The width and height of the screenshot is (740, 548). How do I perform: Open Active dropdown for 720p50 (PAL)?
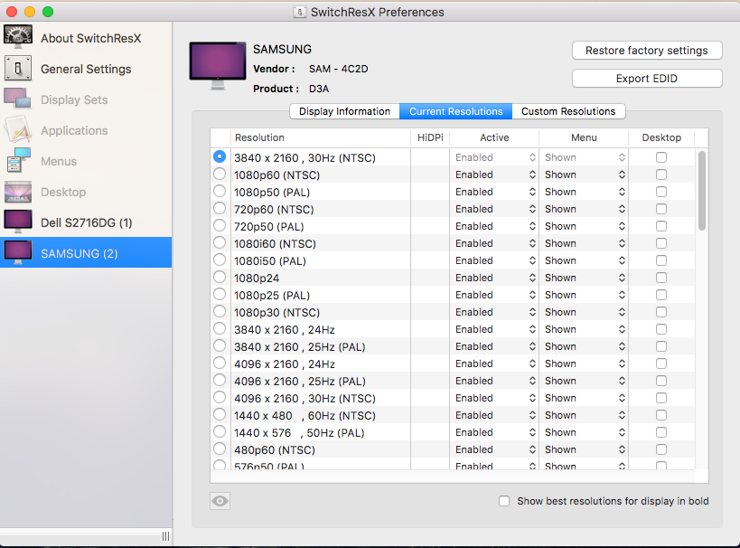[x=495, y=226]
